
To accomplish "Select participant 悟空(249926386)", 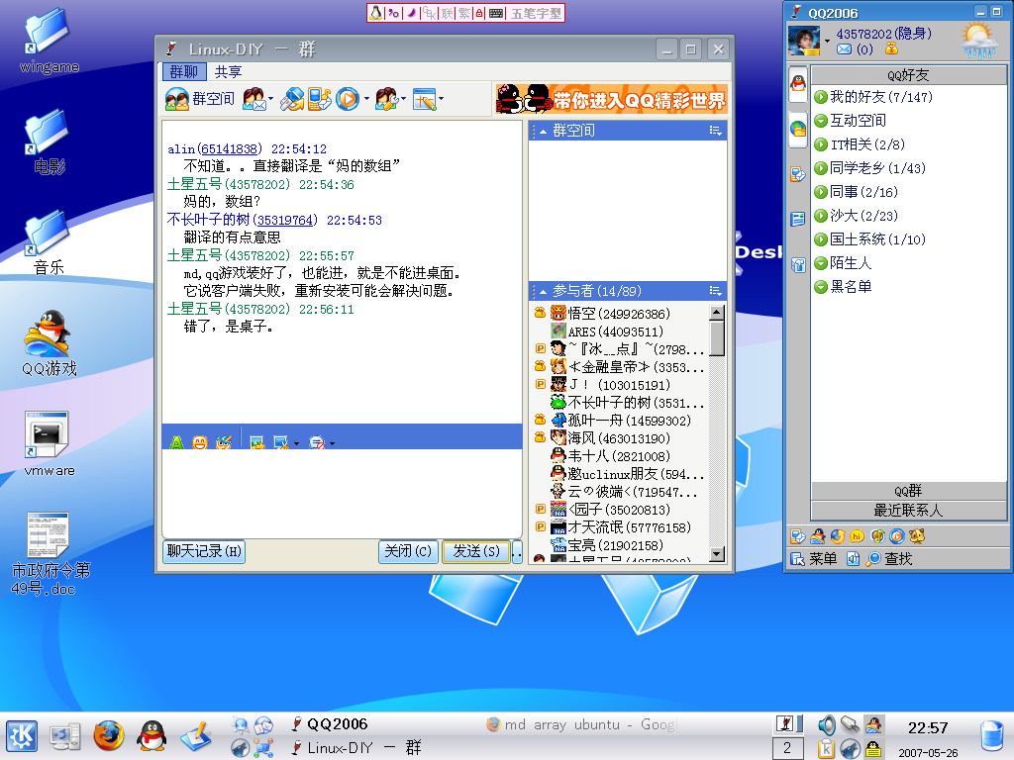I will [x=618, y=314].
